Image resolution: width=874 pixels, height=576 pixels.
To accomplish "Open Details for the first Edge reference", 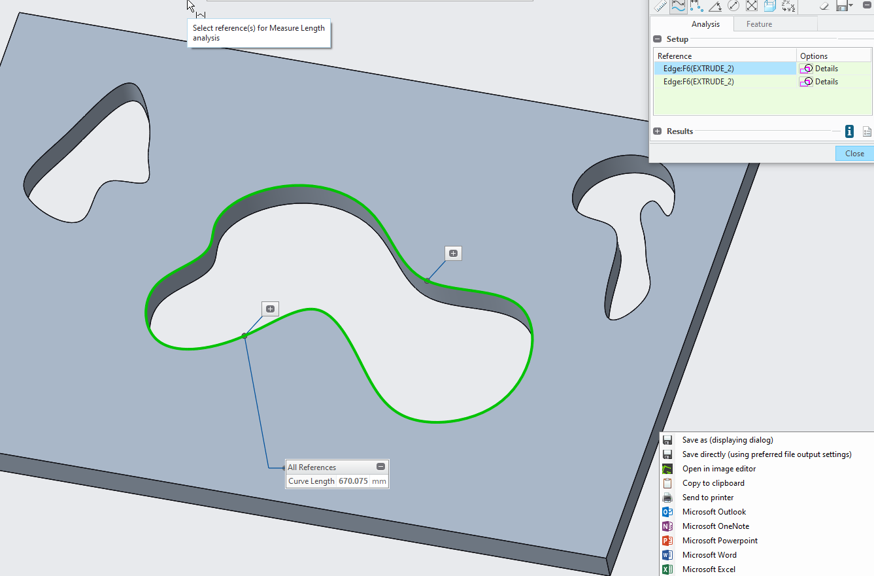I will point(819,68).
